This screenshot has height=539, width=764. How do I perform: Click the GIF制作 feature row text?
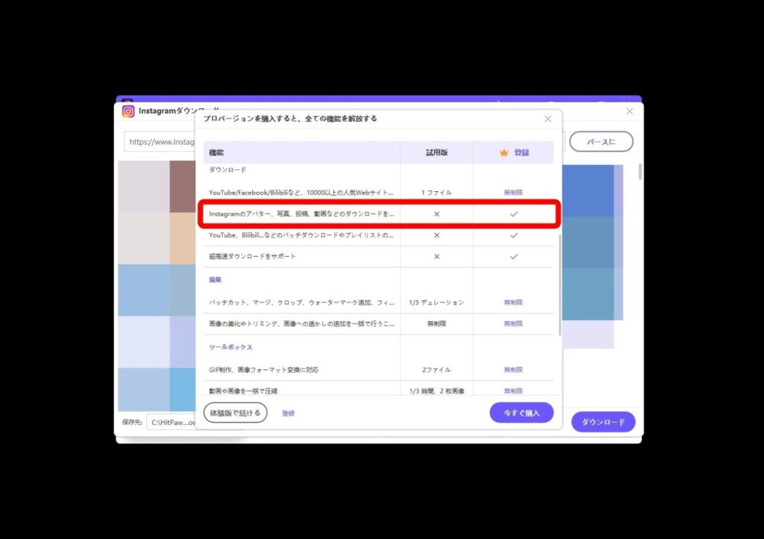pyautogui.click(x=263, y=370)
